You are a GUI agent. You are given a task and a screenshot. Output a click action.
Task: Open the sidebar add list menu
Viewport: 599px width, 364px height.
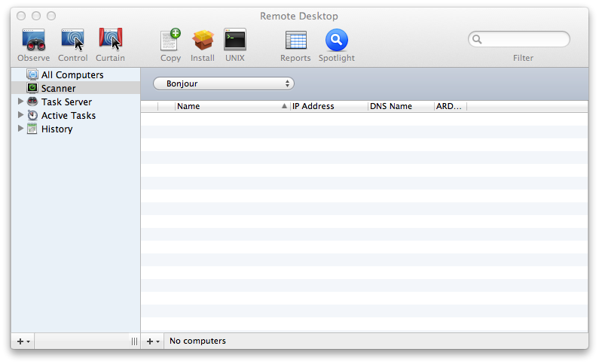[x=23, y=341]
